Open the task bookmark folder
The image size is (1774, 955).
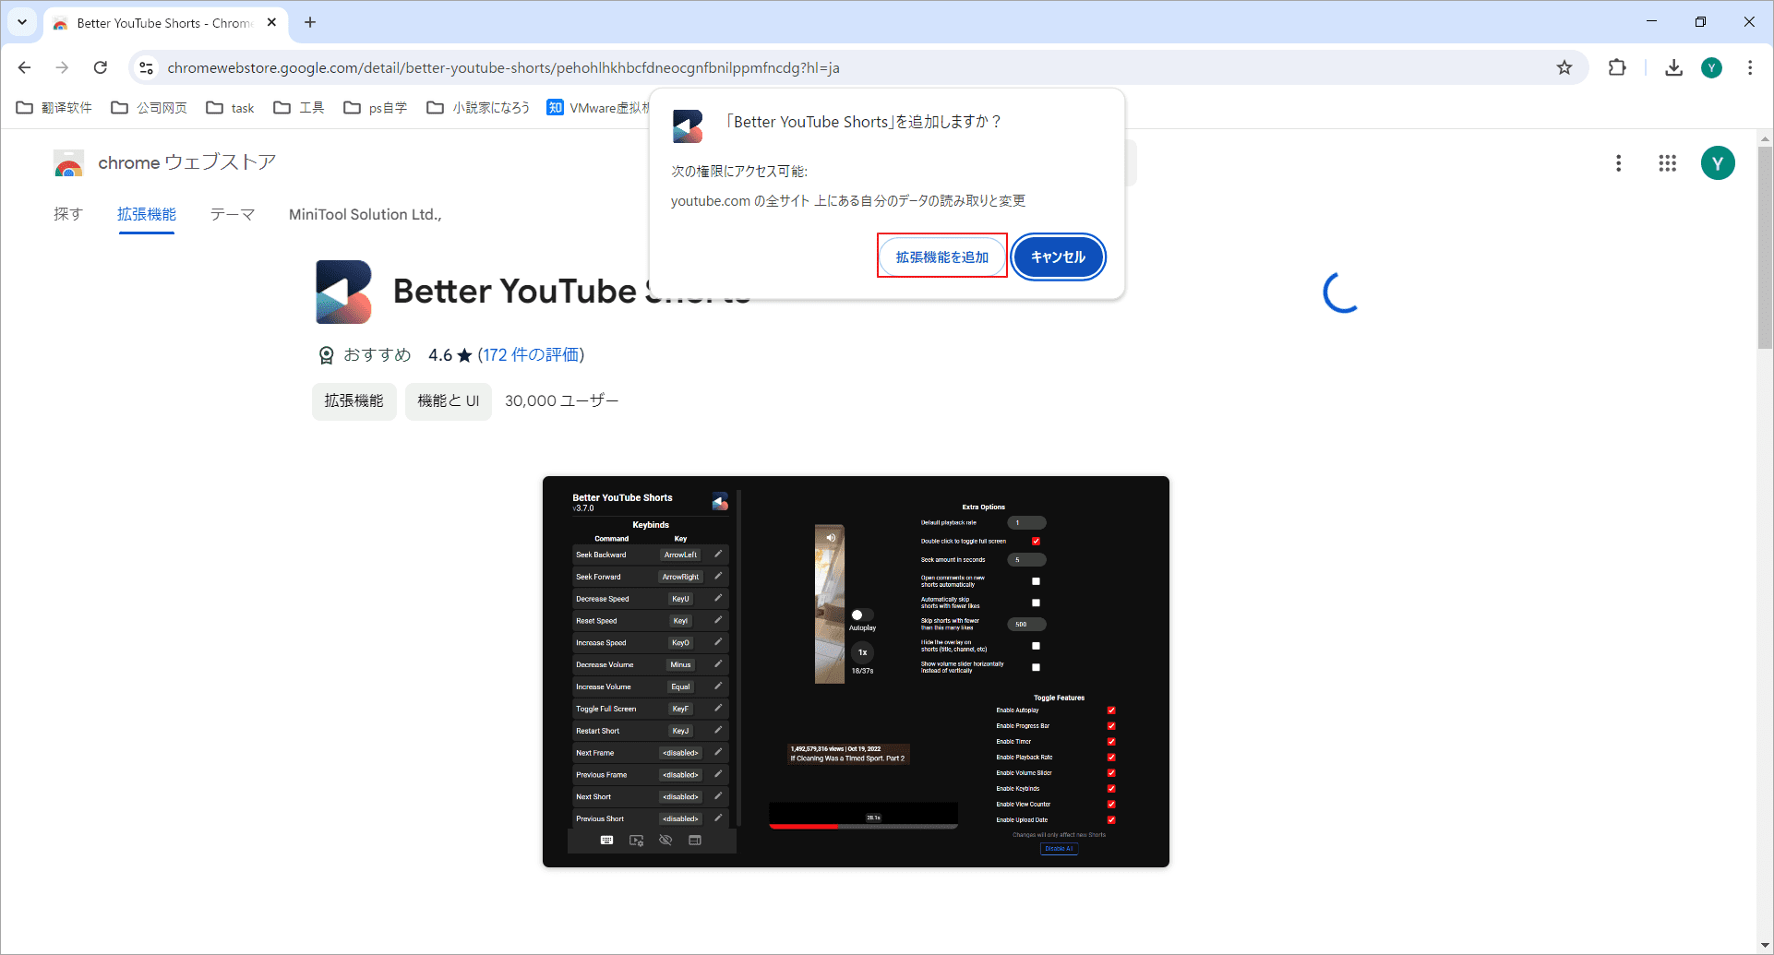click(x=230, y=108)
